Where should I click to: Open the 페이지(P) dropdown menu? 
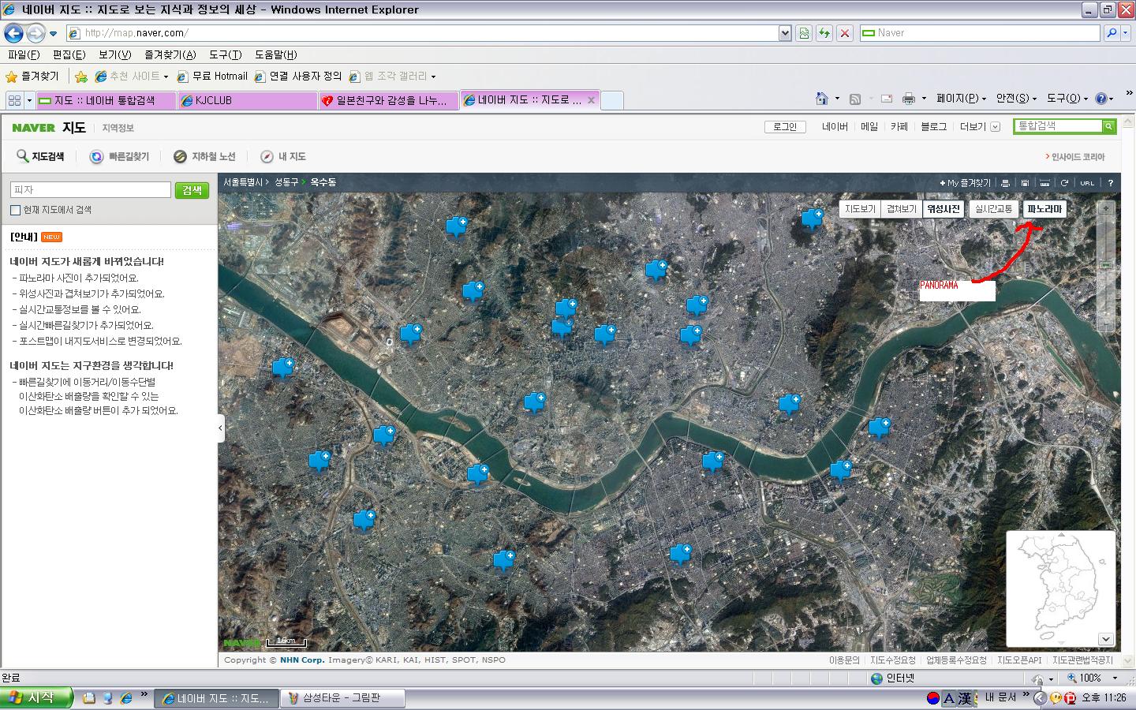coord(961,99)
